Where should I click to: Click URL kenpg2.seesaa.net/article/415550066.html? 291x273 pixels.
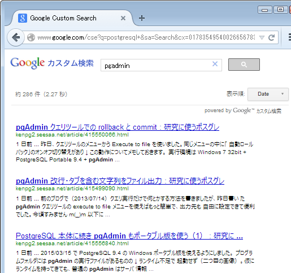[x=72, y=135]
